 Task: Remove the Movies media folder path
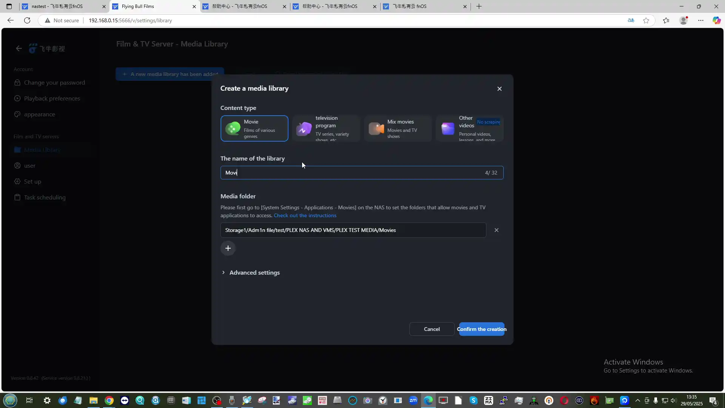(496, 230)
